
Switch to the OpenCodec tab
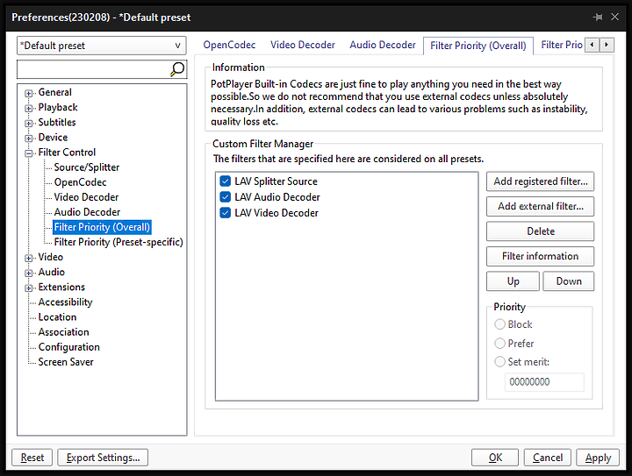229,45
